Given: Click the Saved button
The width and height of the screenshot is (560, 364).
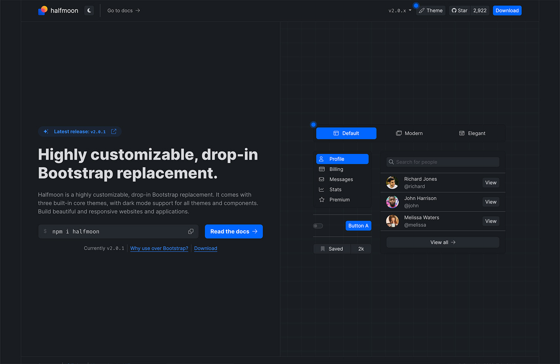Looking at the screenshot, I should click(332, 249).
